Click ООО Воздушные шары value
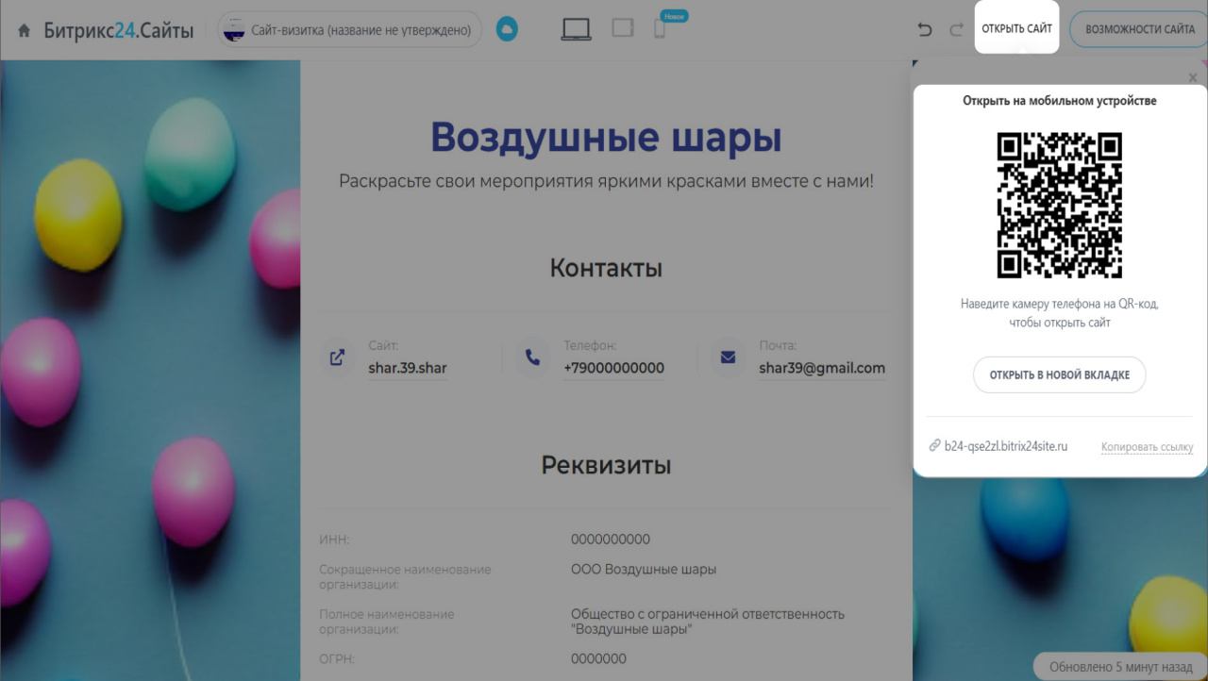The height and width of the screenshot is (681, 1208). (x=644, y=570)
